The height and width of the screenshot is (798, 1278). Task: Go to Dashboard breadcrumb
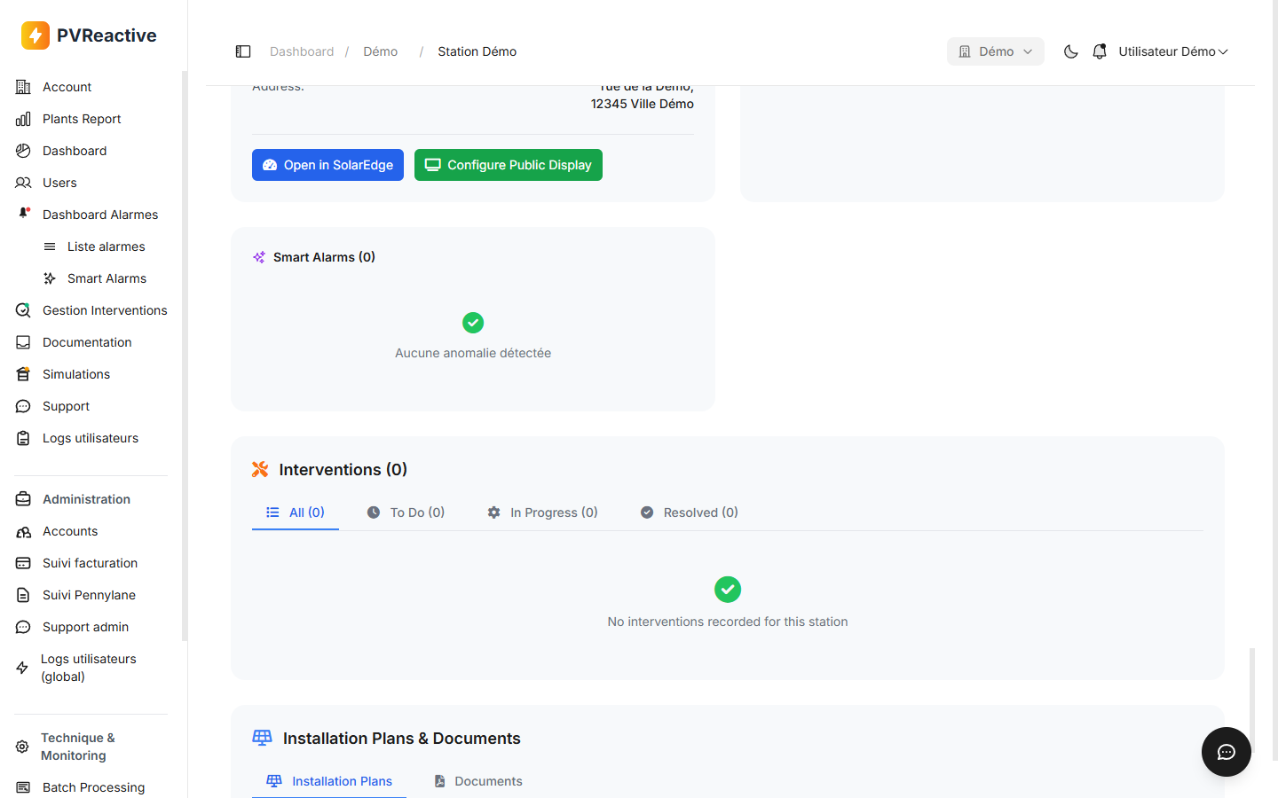tap(302, 51)
